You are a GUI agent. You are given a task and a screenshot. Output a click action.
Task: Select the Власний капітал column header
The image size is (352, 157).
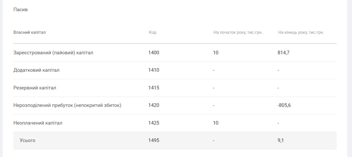pos(30,33)
